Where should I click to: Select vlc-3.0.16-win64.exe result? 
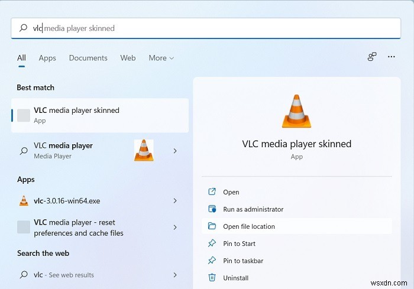(100, 201)
